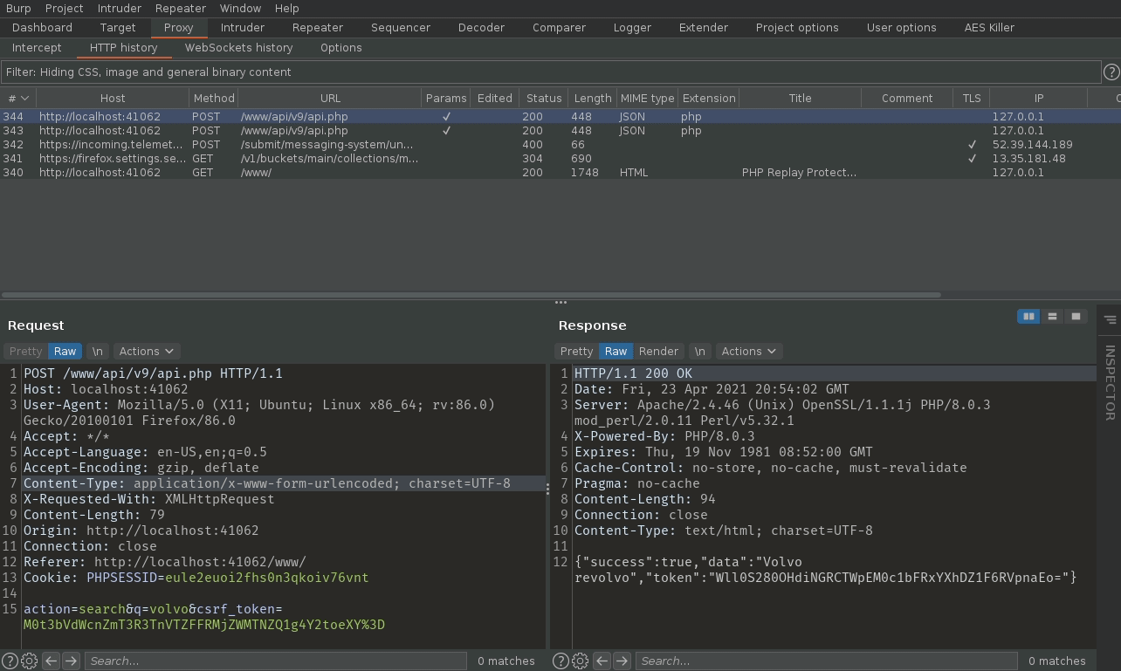Click the # column sort arrow
The height and width of the screenshot is (671, 1121).
pyautogui.click(x=24, y=99)
